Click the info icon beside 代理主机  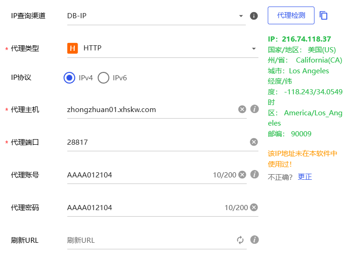pyautogui.click(x=254, y=109)
